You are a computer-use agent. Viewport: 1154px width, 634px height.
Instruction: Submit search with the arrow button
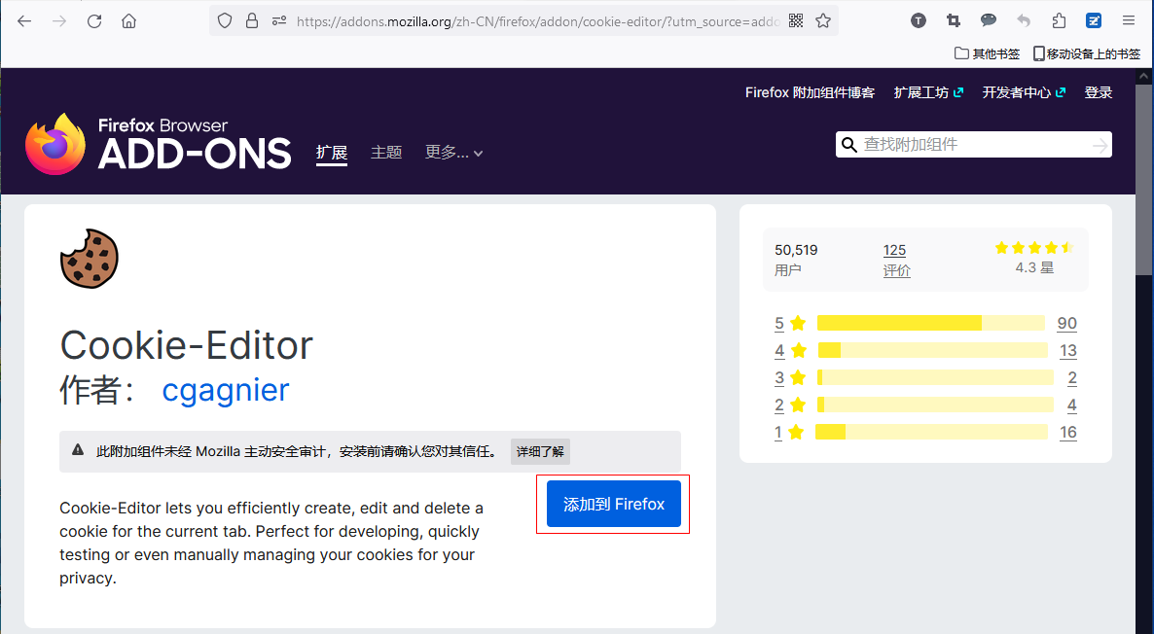pyautogui.click(x=1100, y=145)
